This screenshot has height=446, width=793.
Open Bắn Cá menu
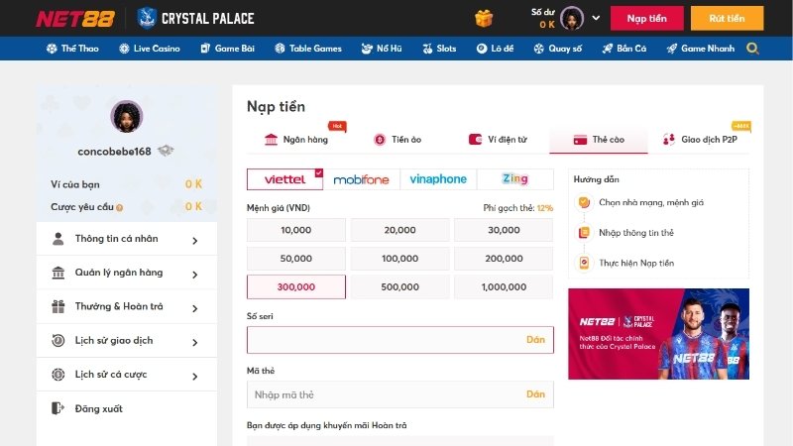point(624,49)
